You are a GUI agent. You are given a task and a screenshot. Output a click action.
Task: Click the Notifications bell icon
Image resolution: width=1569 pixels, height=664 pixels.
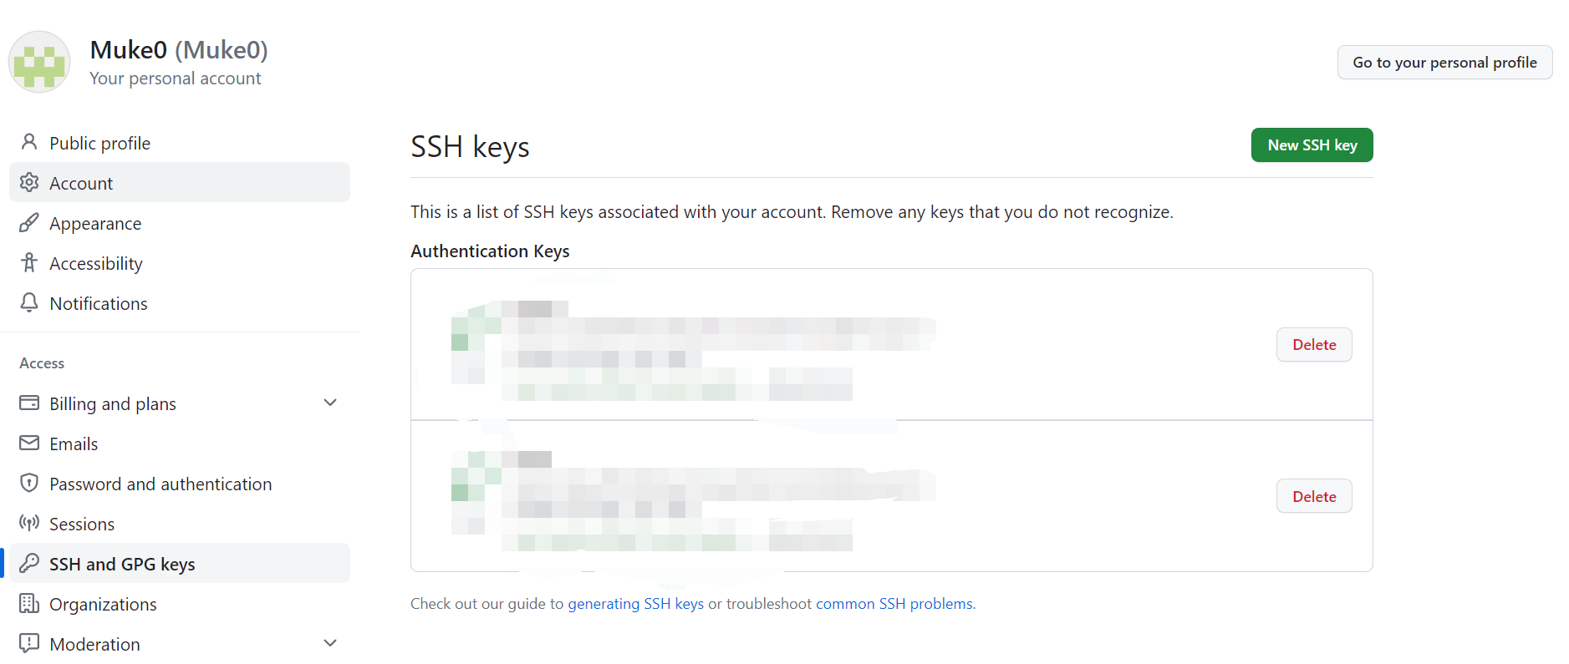(x=29, y=302)
